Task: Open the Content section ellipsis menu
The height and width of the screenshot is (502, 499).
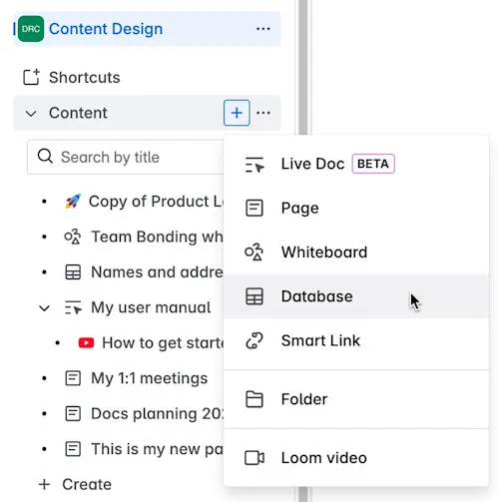Action: click(x=263, y=113)
